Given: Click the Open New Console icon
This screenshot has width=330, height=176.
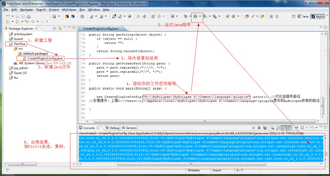Looking at the screenshot, I should 312,128.
